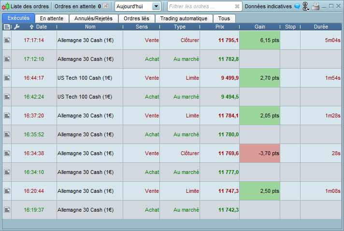The image size is (344, 231).
Task: Click the -3,70 pts loss cell
Action: coord(259,153)
